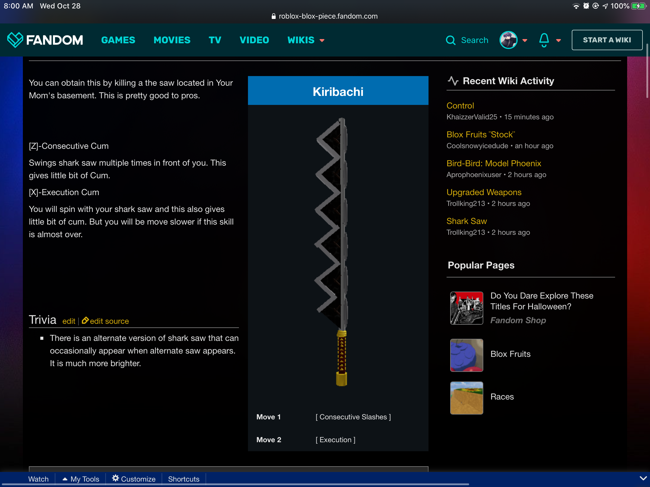The height and width of the screenshot is (487, 650).
Task: Open the GAMES menu item
Action: pyautogui.click(x=118, y=40)
